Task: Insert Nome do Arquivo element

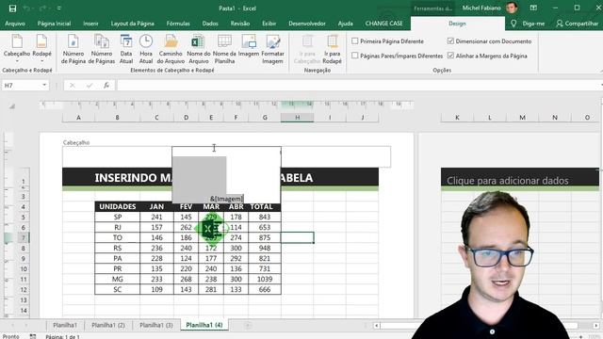Action: point(199,49)
